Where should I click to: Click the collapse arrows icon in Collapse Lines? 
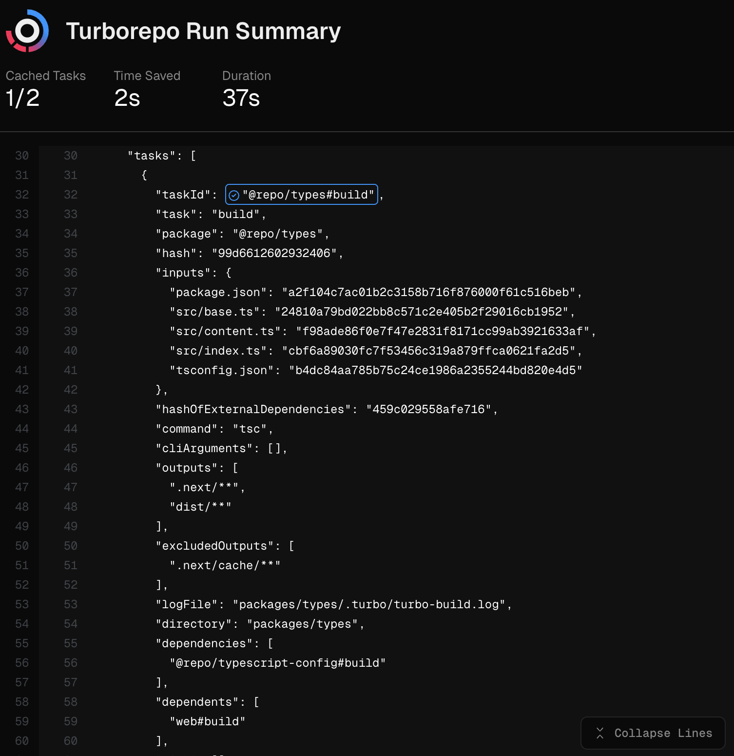[600, 733]
